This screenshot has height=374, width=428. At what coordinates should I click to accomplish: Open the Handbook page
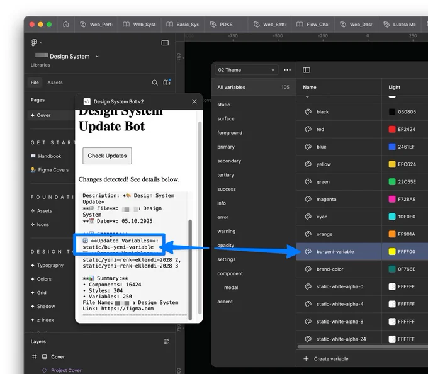(x=49, y=156)
